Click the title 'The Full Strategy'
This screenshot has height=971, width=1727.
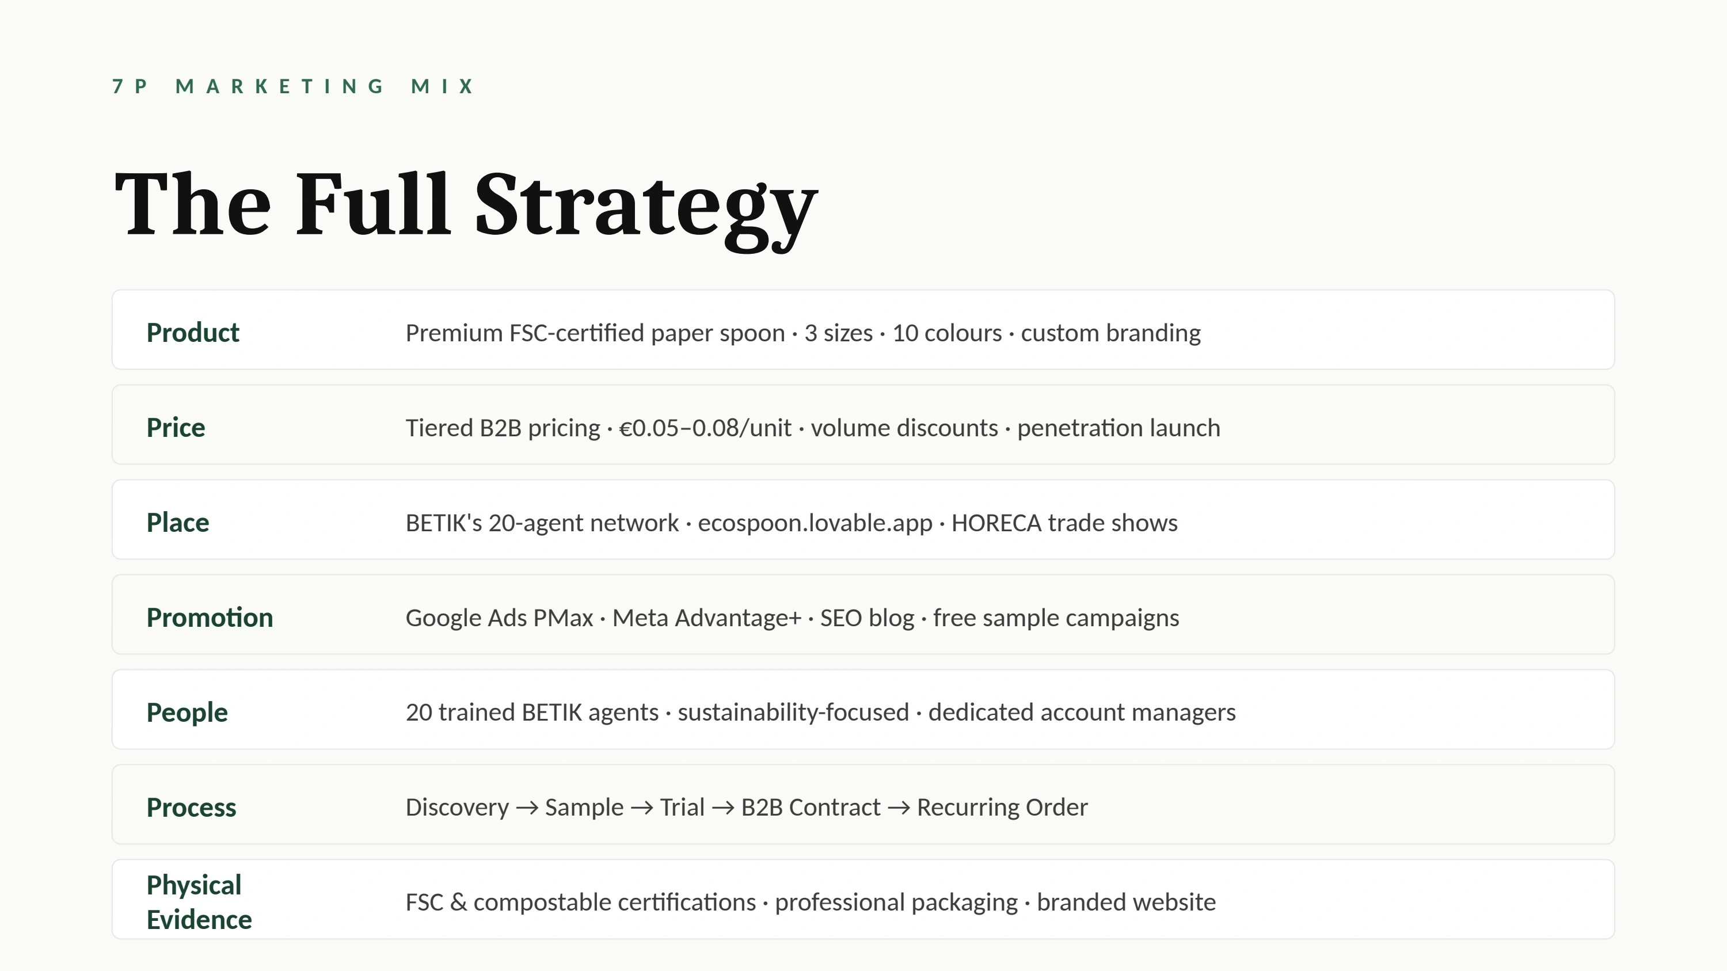pyautogui.click(x=466, y=207)
